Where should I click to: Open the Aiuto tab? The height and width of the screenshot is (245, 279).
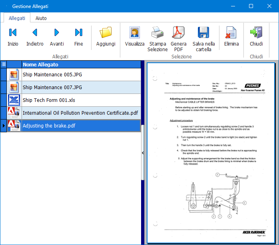(x=41, y=18)
